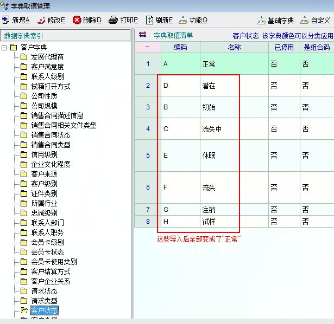Open the 功能 (Function) toolbar icon
This screenshot has height=324, width=334.
point(182,20)
